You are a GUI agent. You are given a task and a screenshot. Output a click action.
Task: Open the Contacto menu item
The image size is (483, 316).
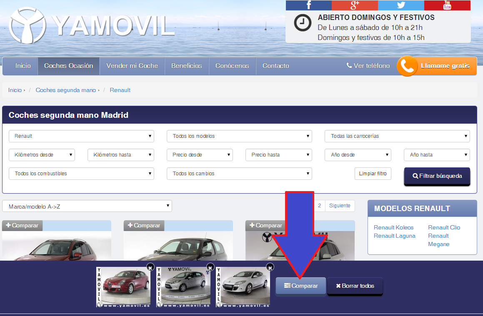click(275, 66)
